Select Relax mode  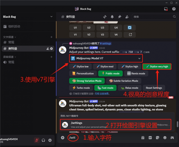coord(130,88)
